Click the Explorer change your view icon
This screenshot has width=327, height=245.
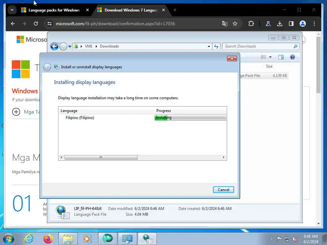click(x=263, y=57)
